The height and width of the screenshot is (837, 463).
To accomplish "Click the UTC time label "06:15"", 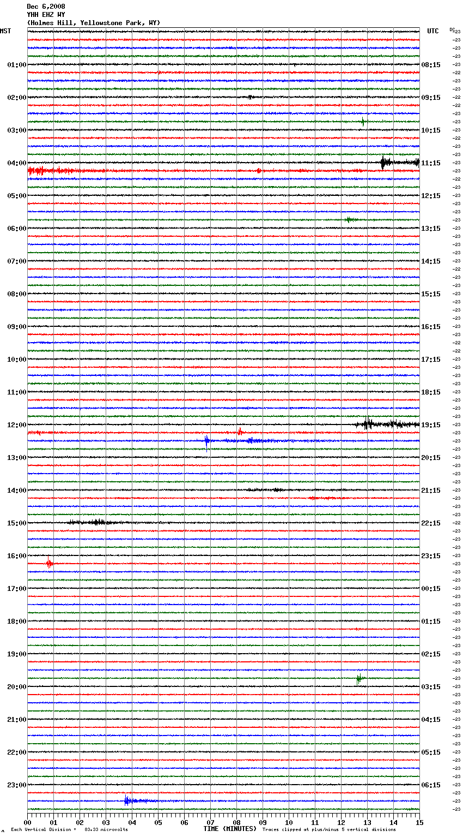I will [431, 785].
